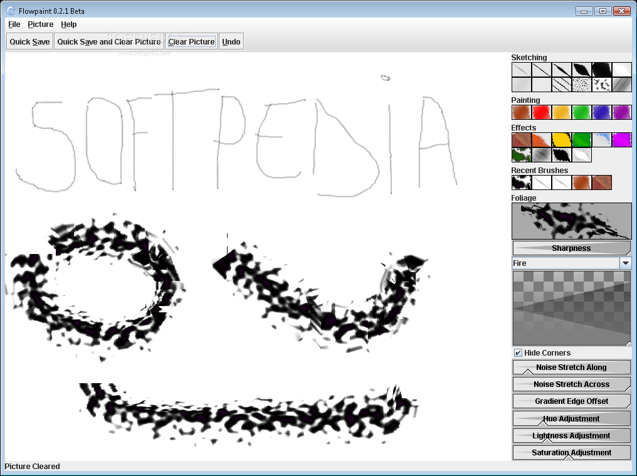Image resolution: width=637 pixels, height=476 pixels.
Task: Pick the reddish-brown textured Effects brush
Action: pos(521,140)
